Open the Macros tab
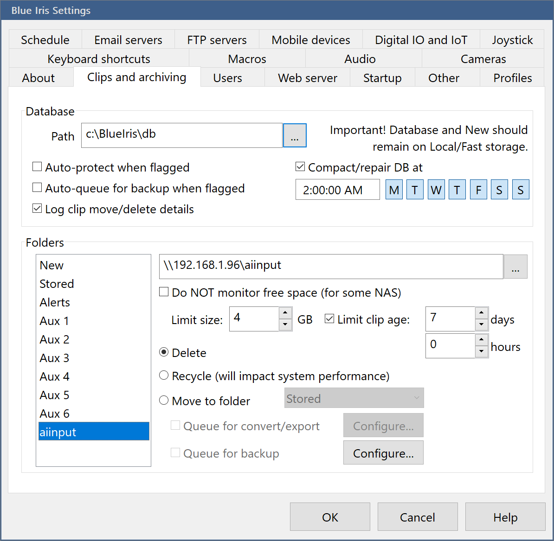The image size is (554, 541). 247,59
